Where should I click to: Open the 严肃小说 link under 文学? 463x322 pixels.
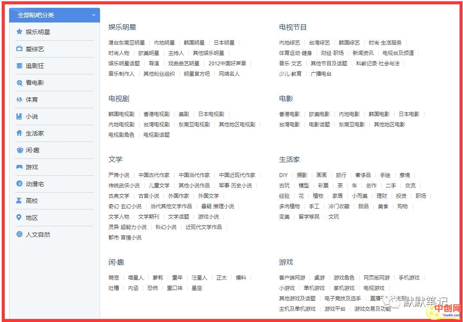click(119, 175)
